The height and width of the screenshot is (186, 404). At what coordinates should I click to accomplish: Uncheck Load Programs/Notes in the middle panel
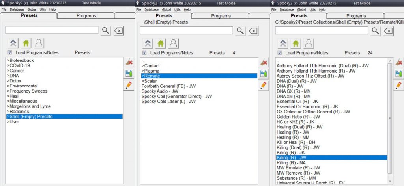click(144, 53)
